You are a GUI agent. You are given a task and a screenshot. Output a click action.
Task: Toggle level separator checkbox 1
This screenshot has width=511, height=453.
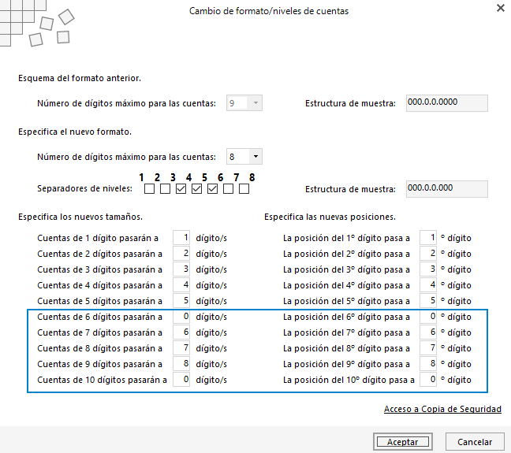tap(149, 189)
